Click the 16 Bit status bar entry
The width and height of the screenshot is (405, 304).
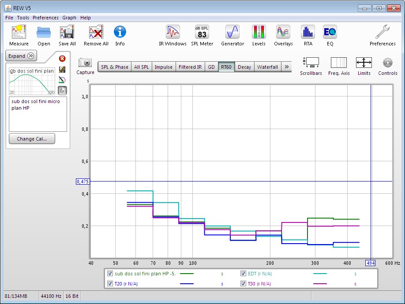coord(72,296)
